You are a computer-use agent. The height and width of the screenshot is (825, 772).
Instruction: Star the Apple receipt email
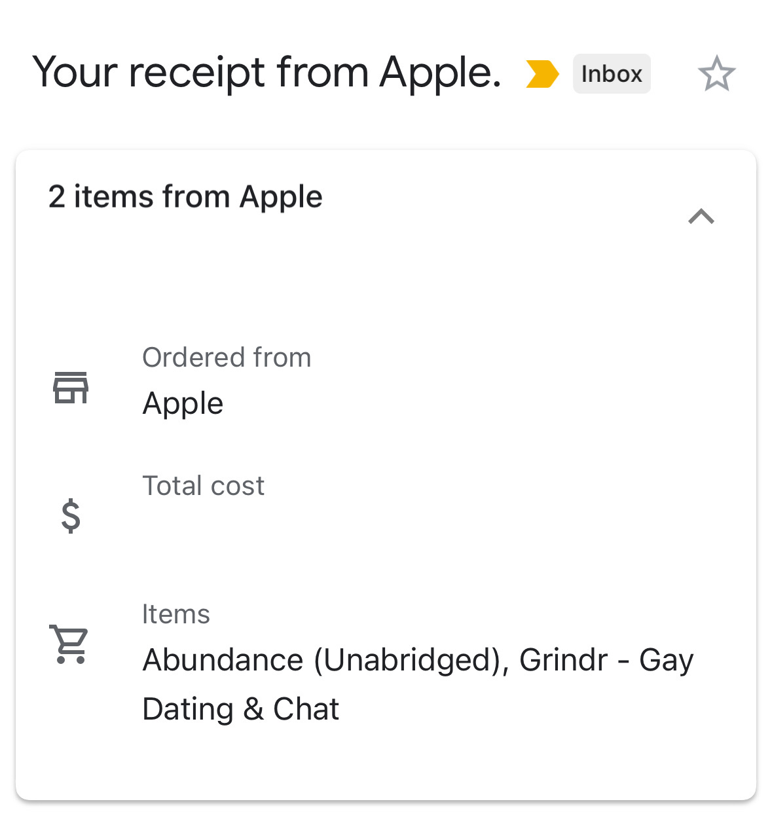(x=716, y=73)
